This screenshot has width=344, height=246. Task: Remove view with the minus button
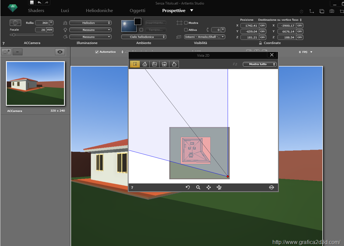[17, 52]
